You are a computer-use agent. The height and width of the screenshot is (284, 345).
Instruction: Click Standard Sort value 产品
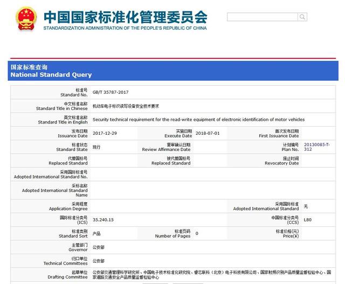coord(96,233)
